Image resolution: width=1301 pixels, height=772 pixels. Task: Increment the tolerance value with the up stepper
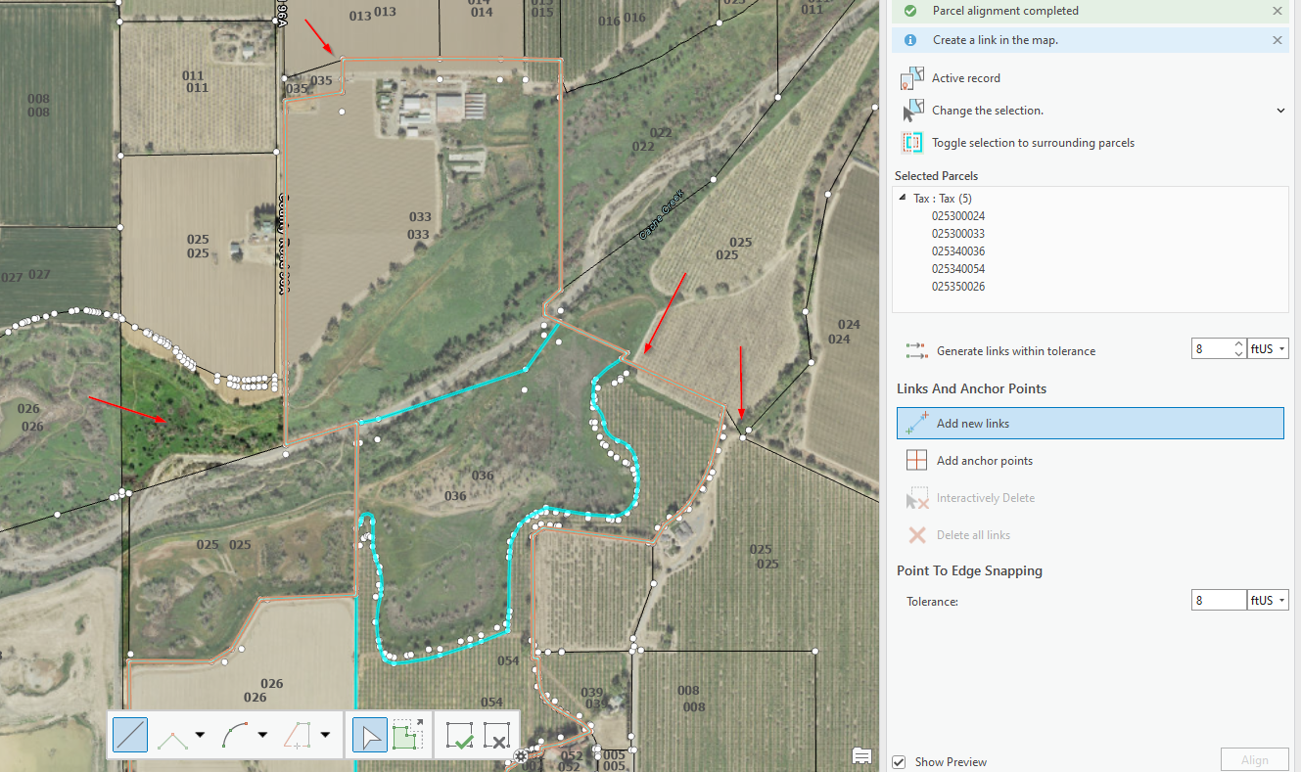(1239, 343)
